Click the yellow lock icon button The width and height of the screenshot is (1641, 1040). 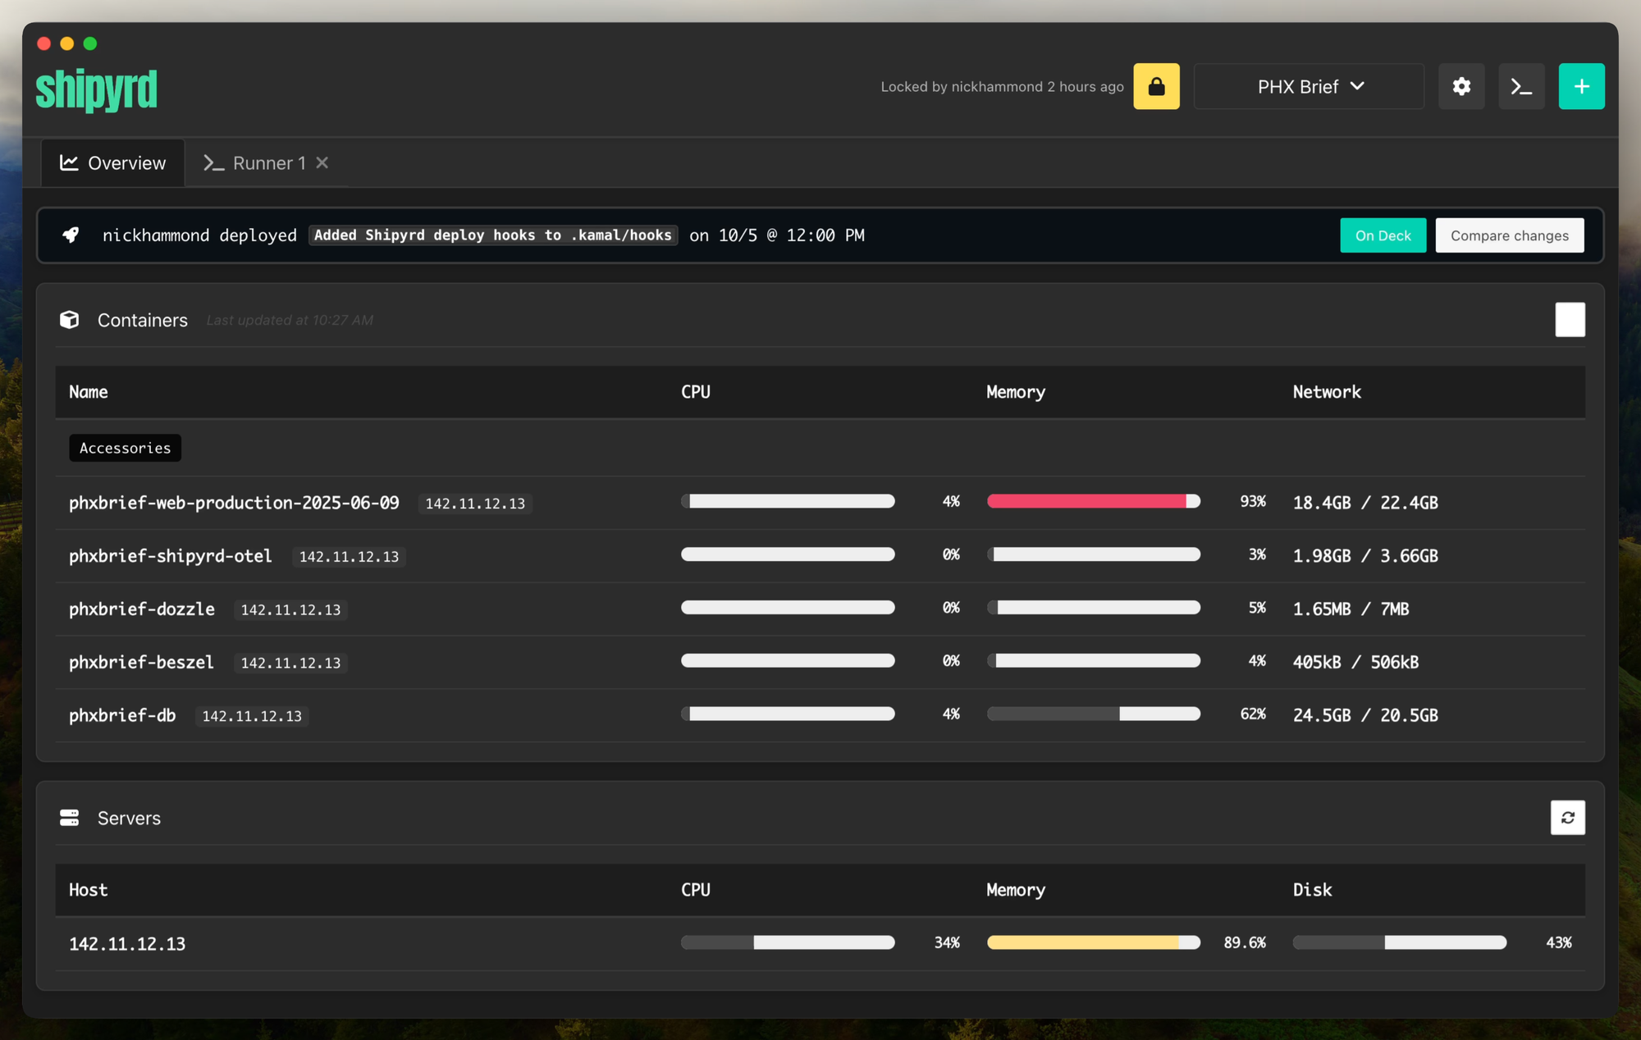click(x=1156, y=86)
